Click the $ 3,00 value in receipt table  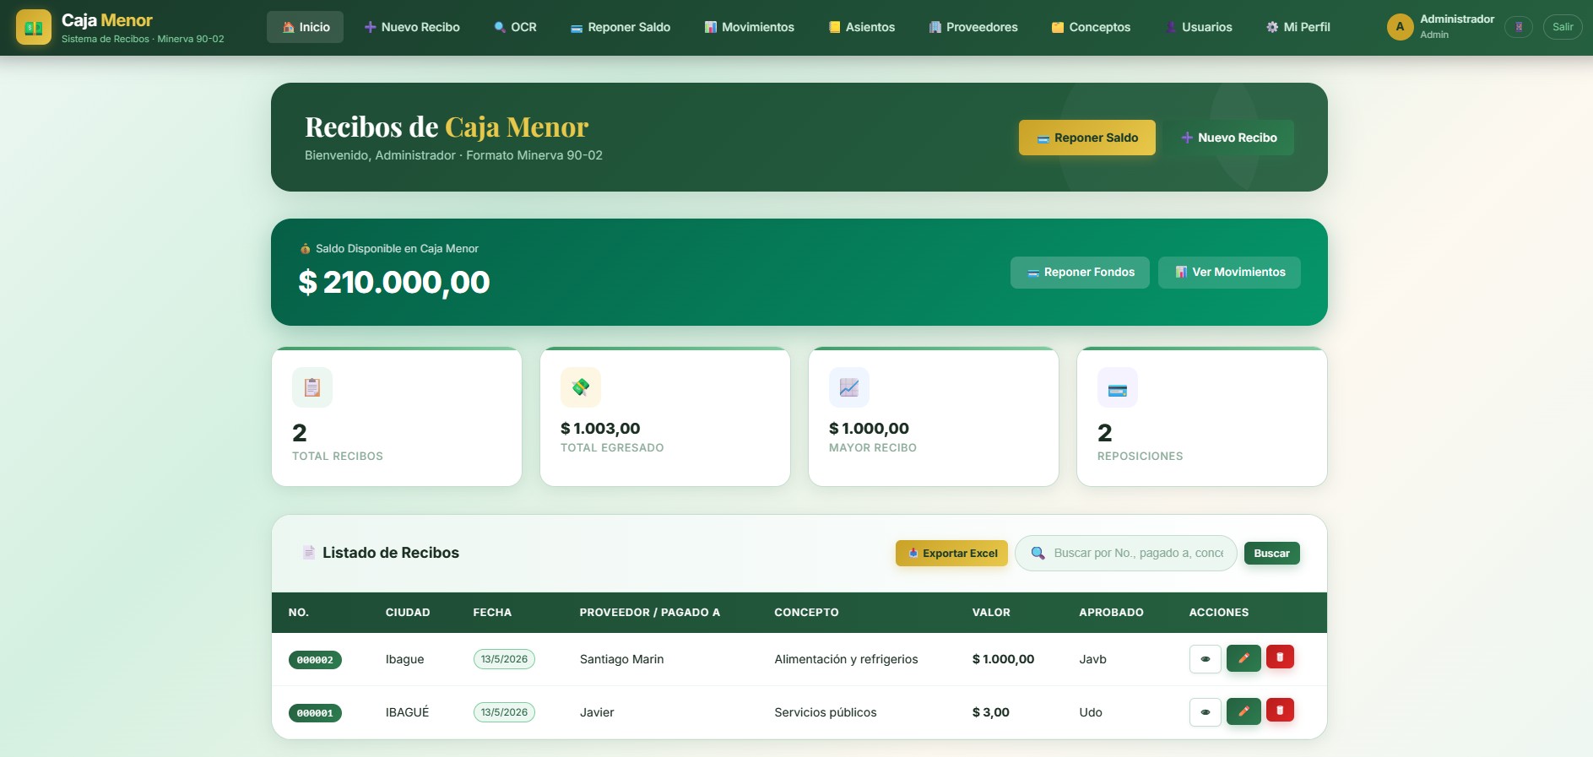pyautogui.click(x=991, y=712)
